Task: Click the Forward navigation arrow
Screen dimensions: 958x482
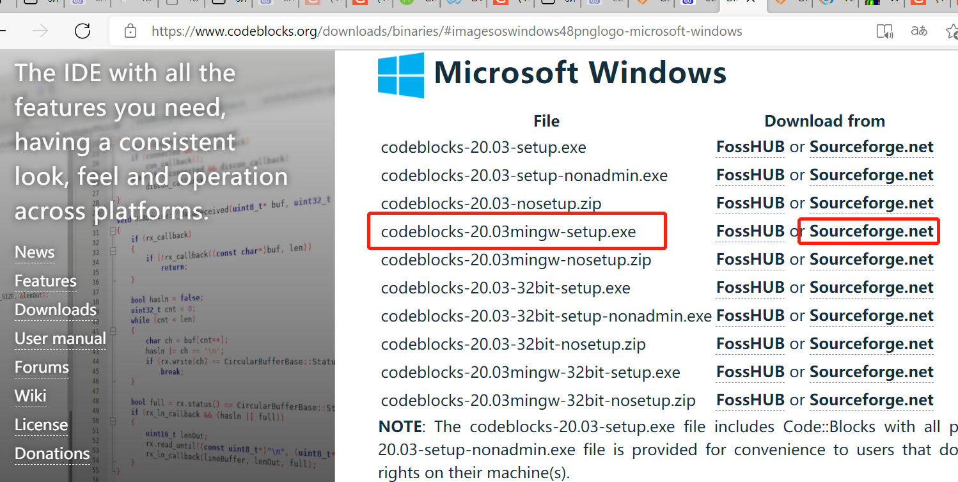Action: click(40, 30)
